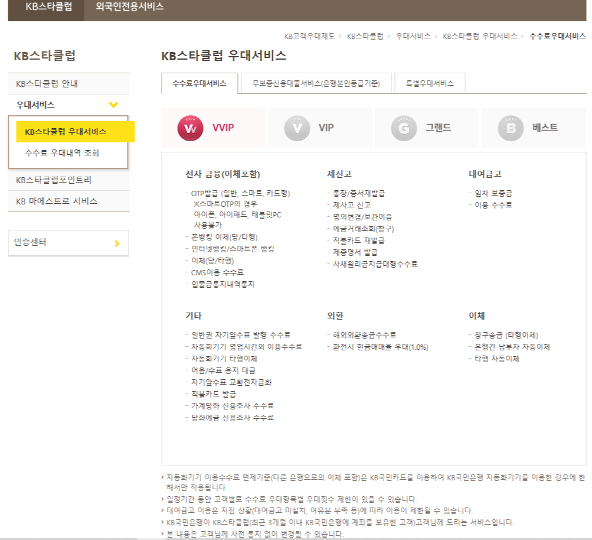This screenshot has width=592, height=540.
Task: Switch to 무보증신용대출서비스(은행본인등급기준) tab
Action: coord(316,83)
